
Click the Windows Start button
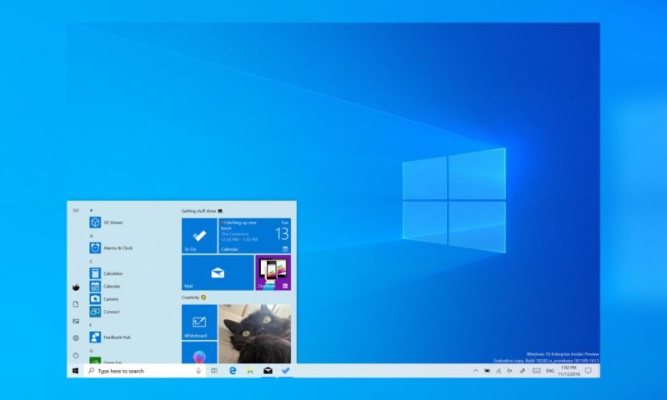[x=75, y=371]
